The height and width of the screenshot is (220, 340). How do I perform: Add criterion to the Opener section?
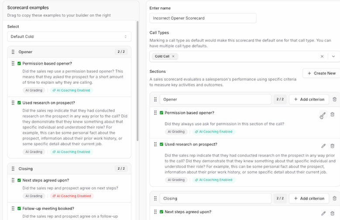[309, 100]
